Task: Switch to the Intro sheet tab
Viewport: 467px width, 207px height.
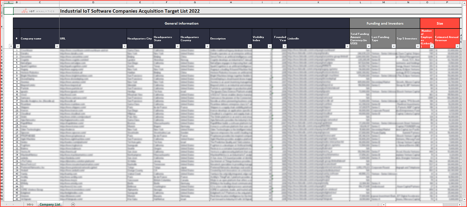Action: coord(30,204)
